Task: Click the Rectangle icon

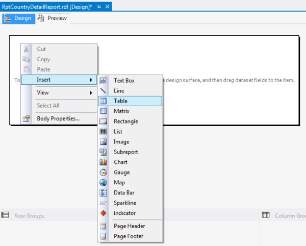Action: [103, 121]
